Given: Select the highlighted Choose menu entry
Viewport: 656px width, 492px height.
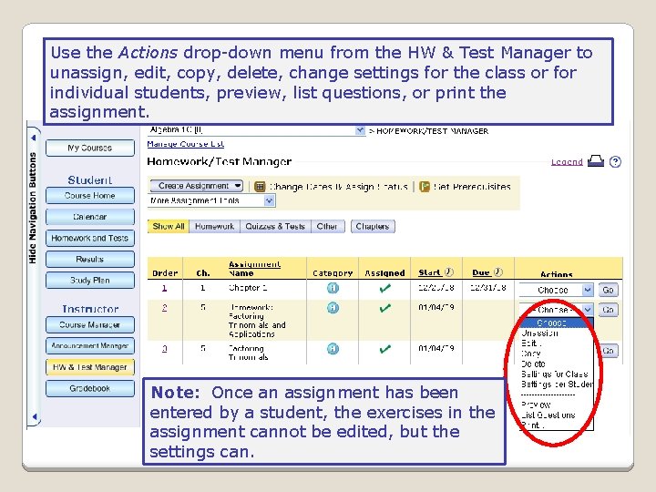Looking at the screenshot, I should coord(556,323).
